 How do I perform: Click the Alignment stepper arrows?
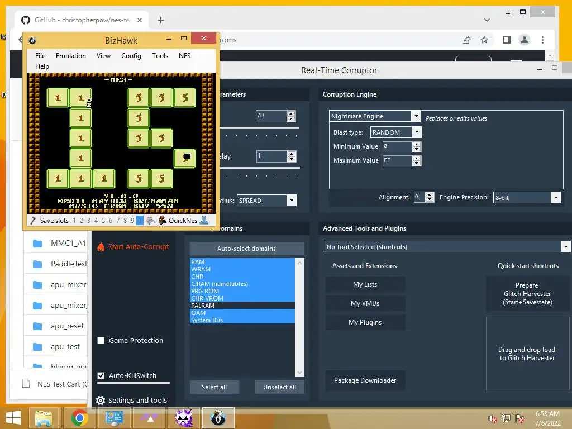430,197
